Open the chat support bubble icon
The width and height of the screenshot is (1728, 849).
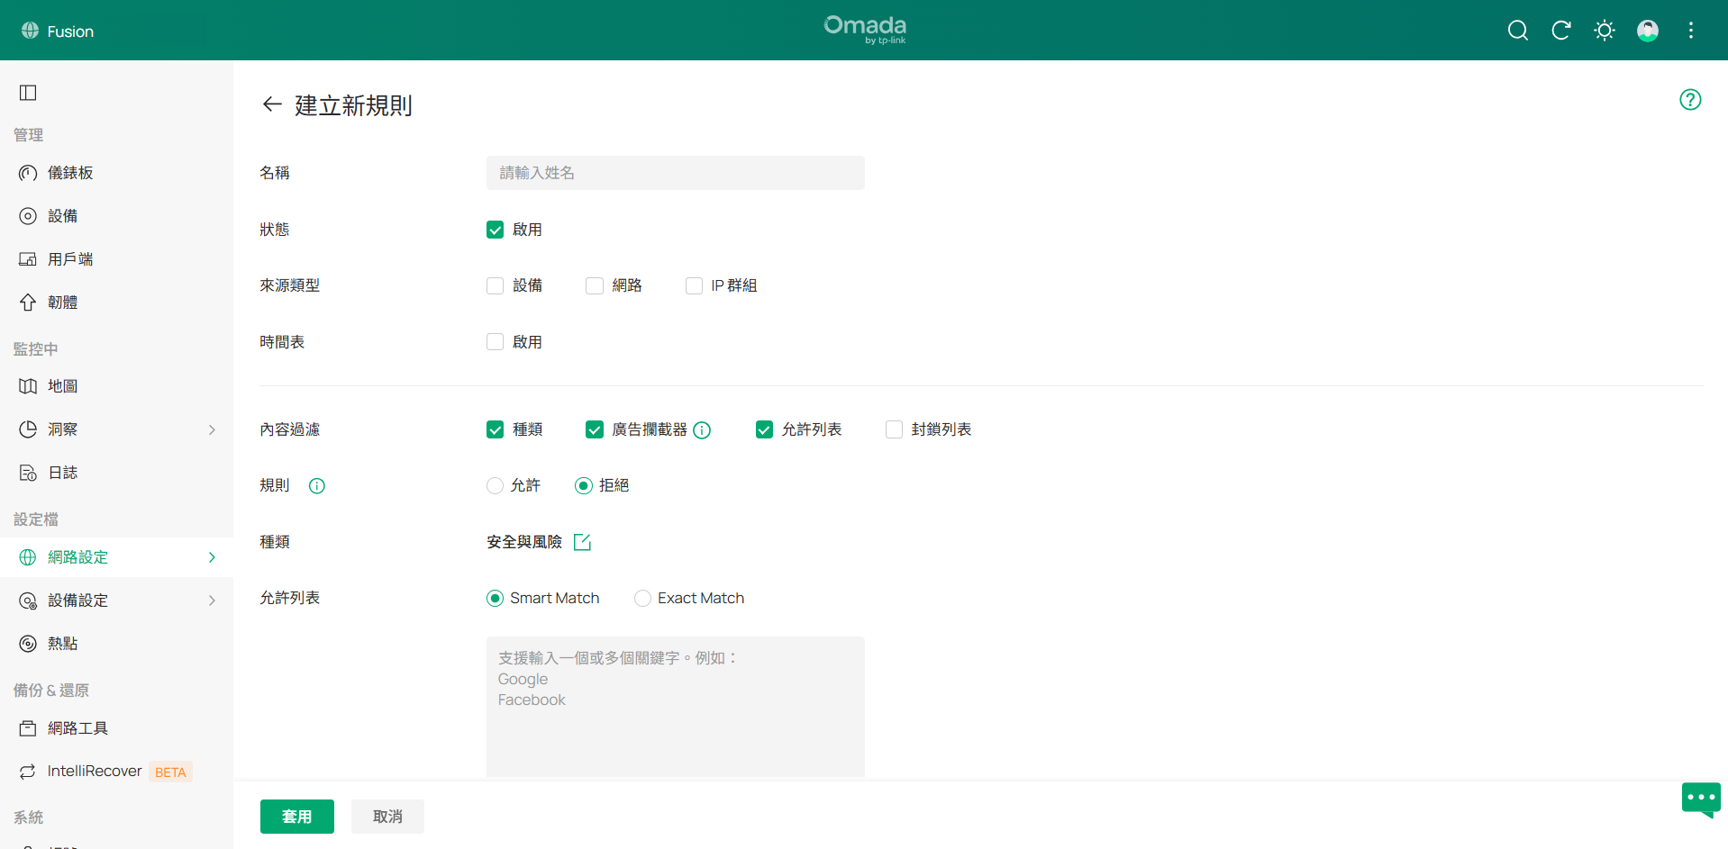point(1701,799)
